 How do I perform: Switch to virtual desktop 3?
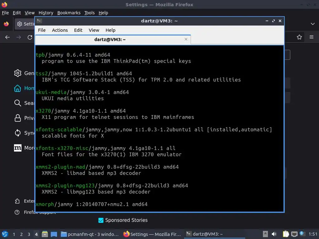point(29,234)
